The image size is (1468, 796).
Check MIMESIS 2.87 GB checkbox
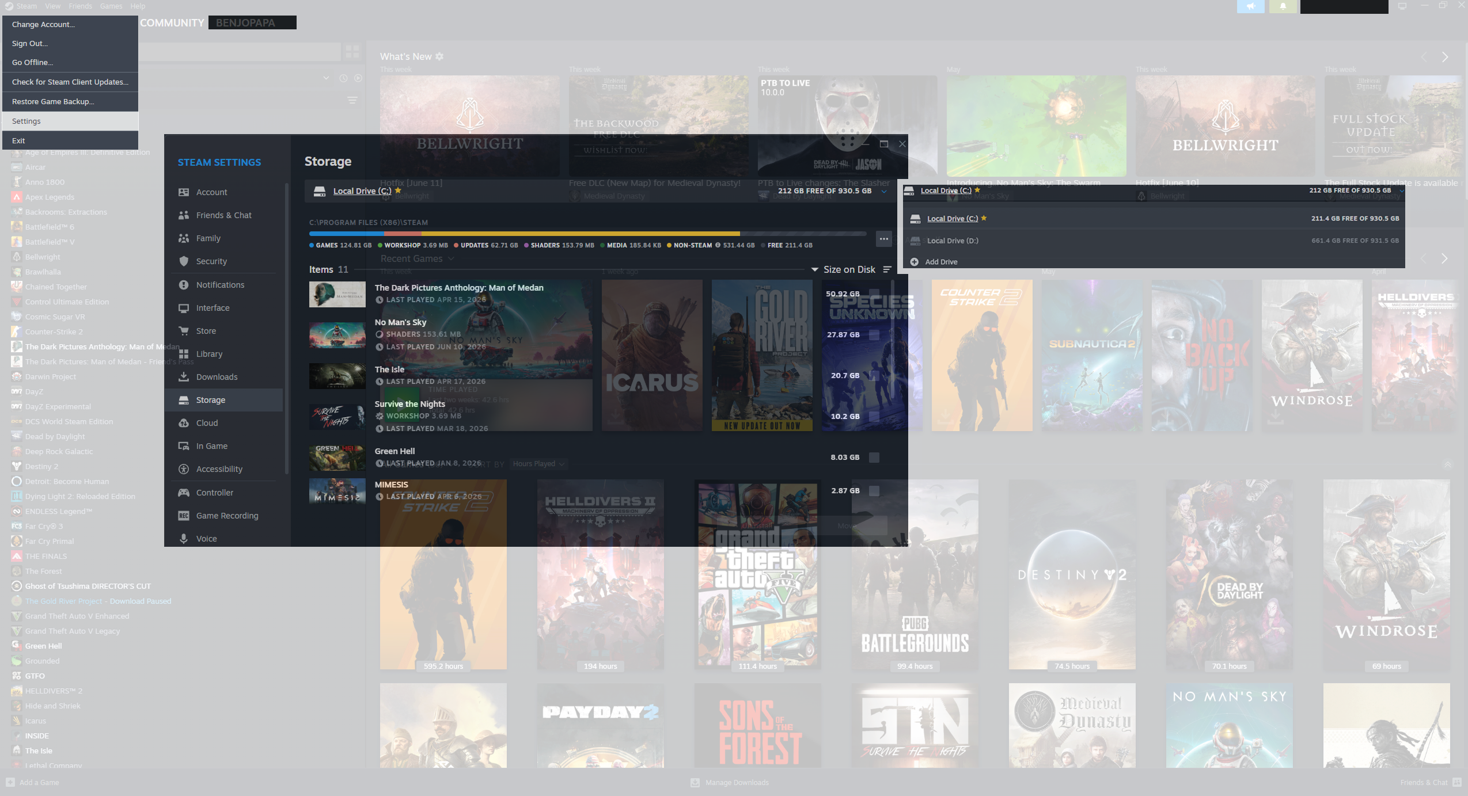874,491
